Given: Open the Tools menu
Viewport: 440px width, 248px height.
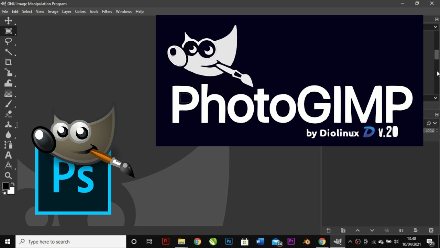Looking at the screenshot, I should coord(94,11).
